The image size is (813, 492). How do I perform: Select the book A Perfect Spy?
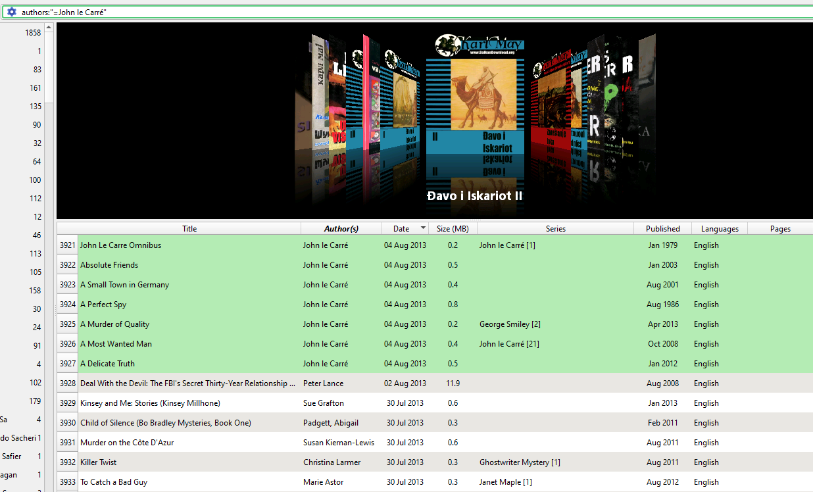coord(103,305)
